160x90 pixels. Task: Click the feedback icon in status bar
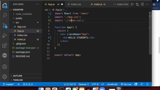click(142, 84)
